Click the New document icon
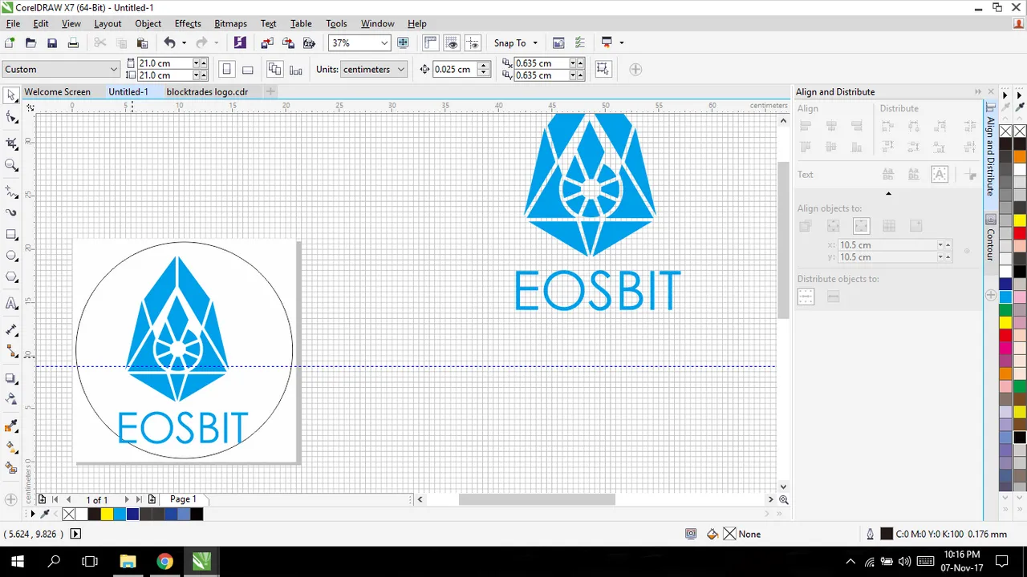 10,43
